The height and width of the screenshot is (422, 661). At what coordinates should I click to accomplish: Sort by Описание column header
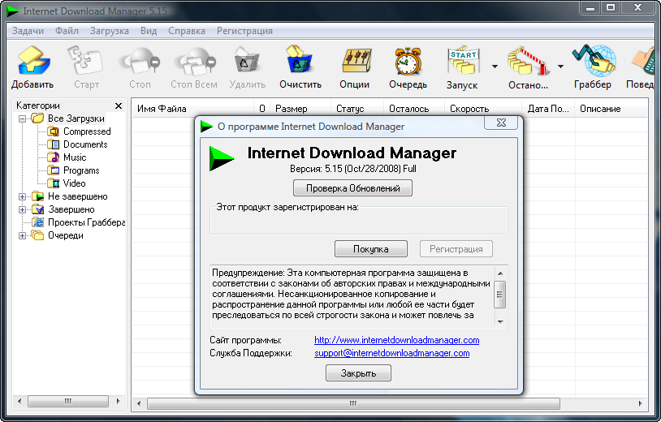coord(611,109)
